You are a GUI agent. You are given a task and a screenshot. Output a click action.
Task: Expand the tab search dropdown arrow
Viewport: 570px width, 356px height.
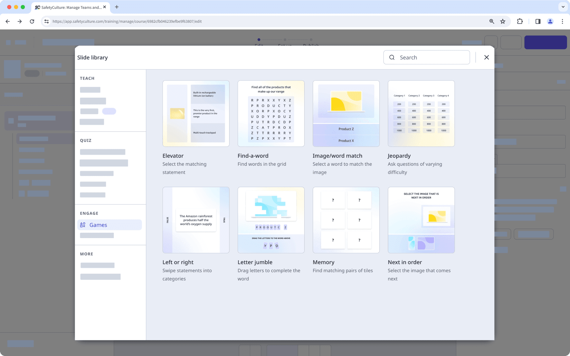pyautogui.click(x=563, y=7)
